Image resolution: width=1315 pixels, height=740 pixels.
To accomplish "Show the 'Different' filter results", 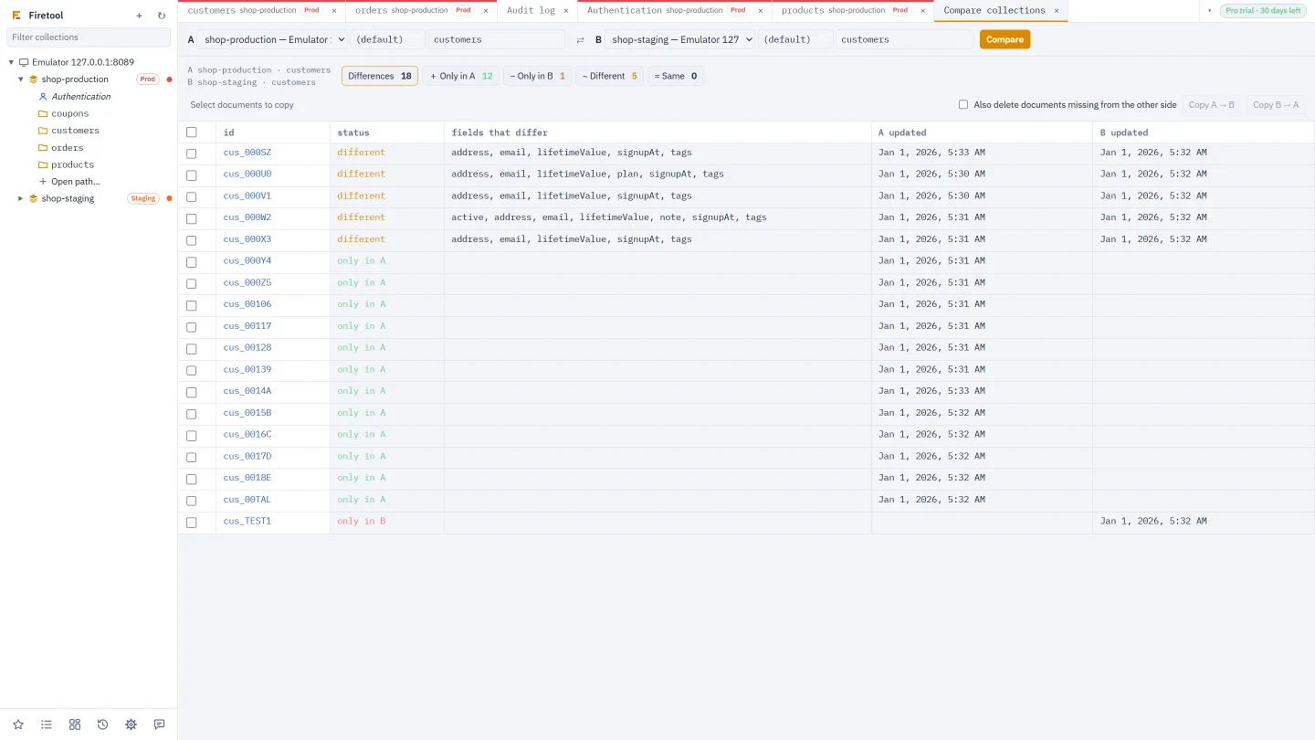I will coord(609,77).
